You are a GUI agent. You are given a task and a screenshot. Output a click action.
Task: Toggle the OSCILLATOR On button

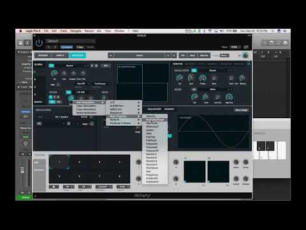click(194, 70)
